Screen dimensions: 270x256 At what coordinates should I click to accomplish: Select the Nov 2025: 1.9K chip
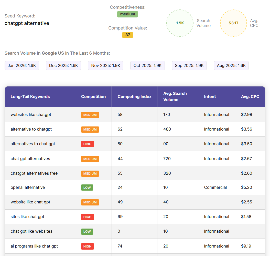coord(106,65)
